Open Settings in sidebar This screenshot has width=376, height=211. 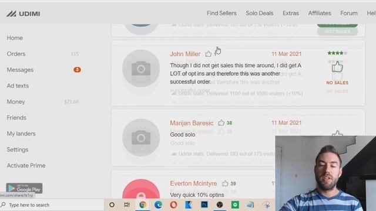[x=18, y=149]
